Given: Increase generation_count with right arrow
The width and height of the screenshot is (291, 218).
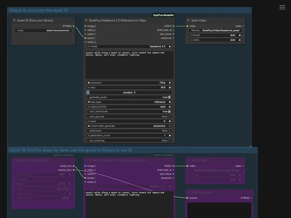Looking at the screenshot, I should tap(170, 136).
